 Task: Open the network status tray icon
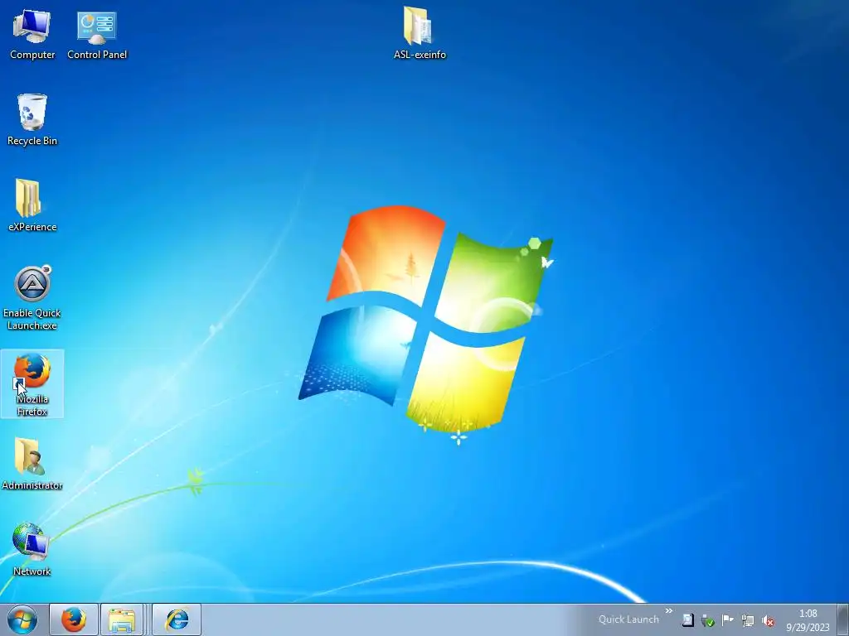[748, 620]
